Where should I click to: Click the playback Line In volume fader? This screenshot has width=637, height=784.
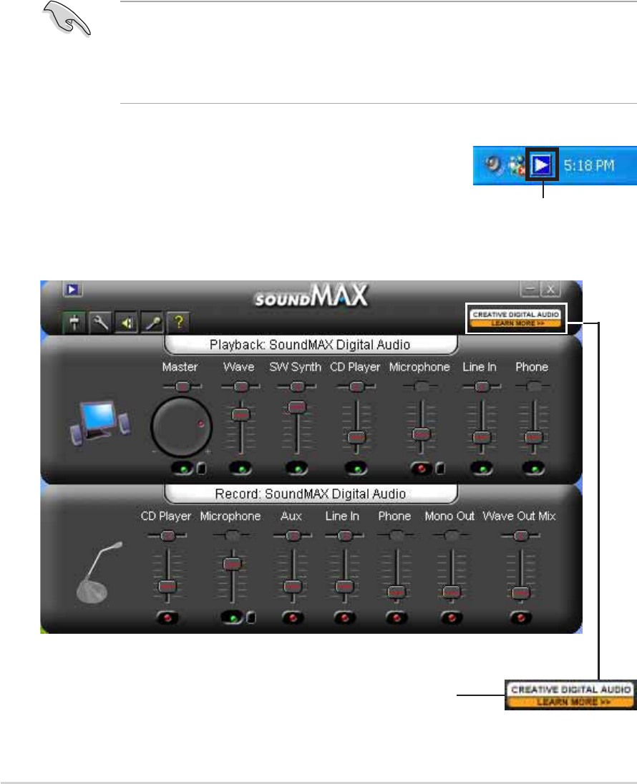[x=482, y=437]
